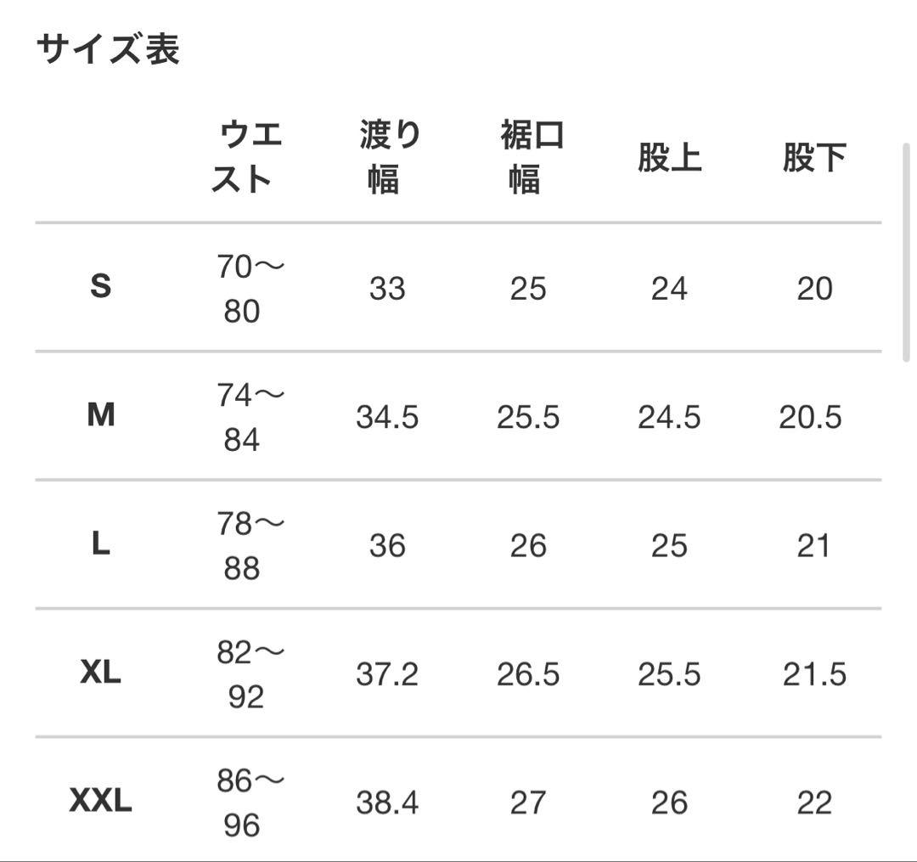
Task: Select the XL size row label
Action: 100,673
